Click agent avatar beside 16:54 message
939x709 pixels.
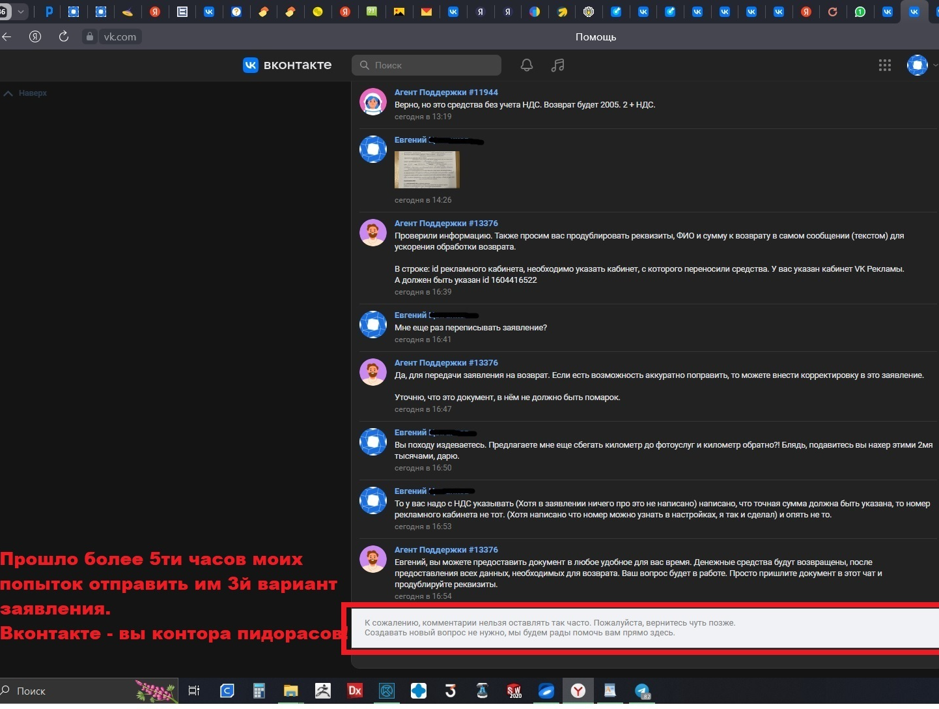(373, 559)
